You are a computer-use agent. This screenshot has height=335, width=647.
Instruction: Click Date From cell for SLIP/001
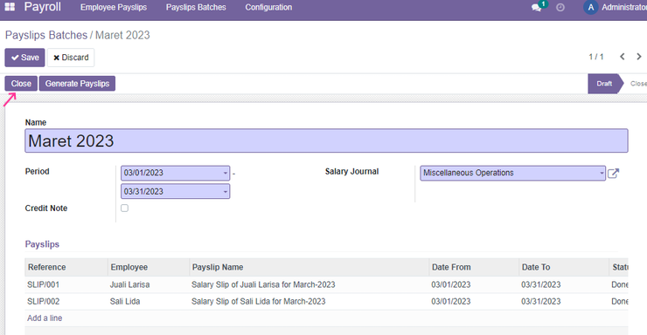pyautogui.click(x=450, y=284)
